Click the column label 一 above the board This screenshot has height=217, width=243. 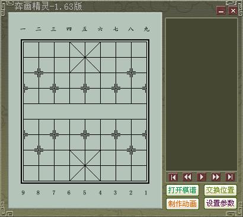[x=23, y=29]
